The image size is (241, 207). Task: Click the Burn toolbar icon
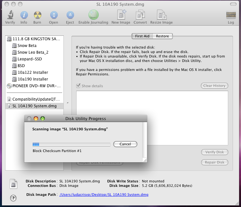[x=37, y=15]
